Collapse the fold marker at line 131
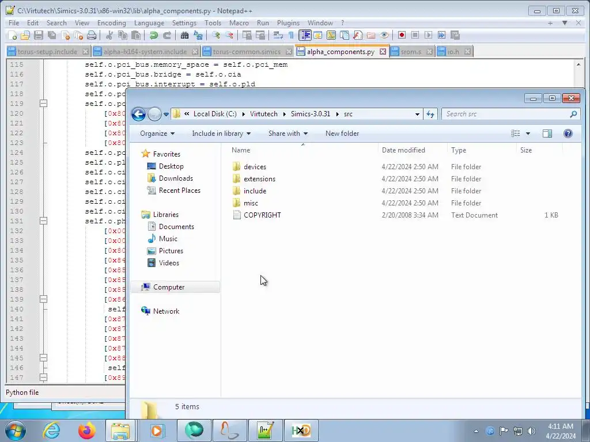 pos(44,220)
